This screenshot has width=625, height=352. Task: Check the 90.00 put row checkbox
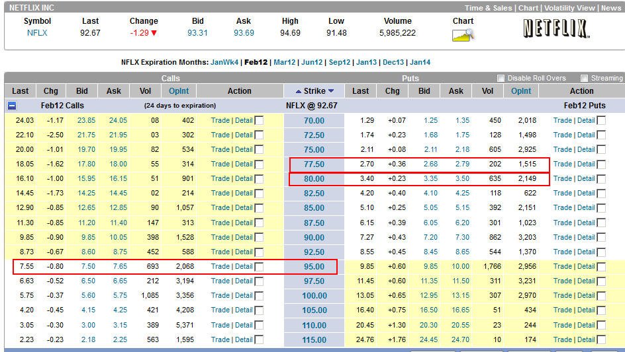(x=601, y=238)
